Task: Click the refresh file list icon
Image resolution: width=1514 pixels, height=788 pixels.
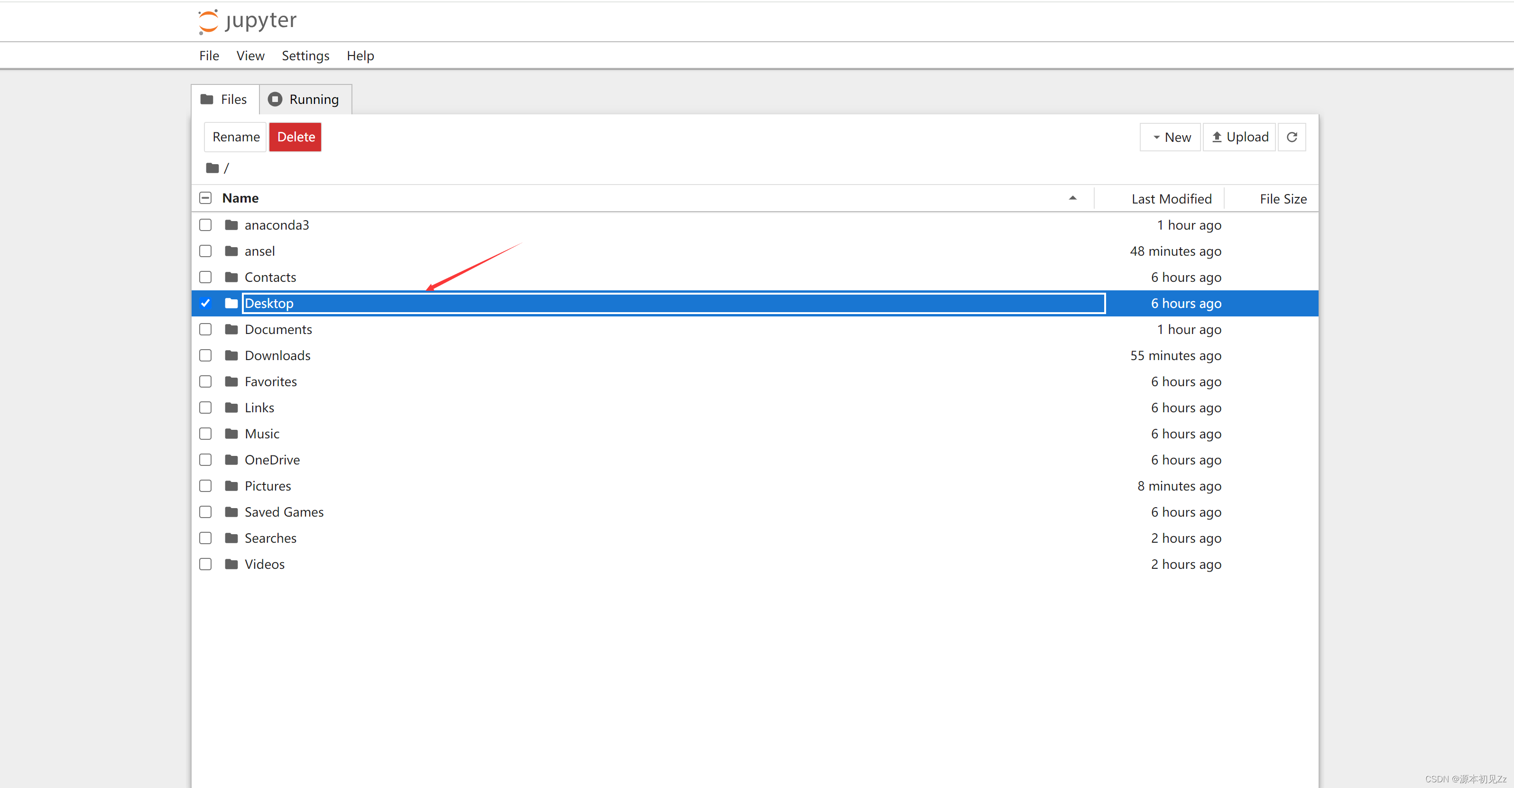Action: pos(1291,137)
